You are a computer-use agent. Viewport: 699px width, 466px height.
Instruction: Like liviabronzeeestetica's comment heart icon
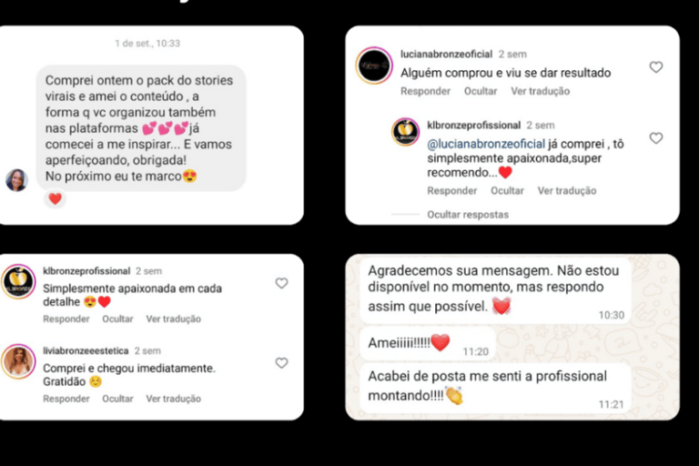point(281,363)
